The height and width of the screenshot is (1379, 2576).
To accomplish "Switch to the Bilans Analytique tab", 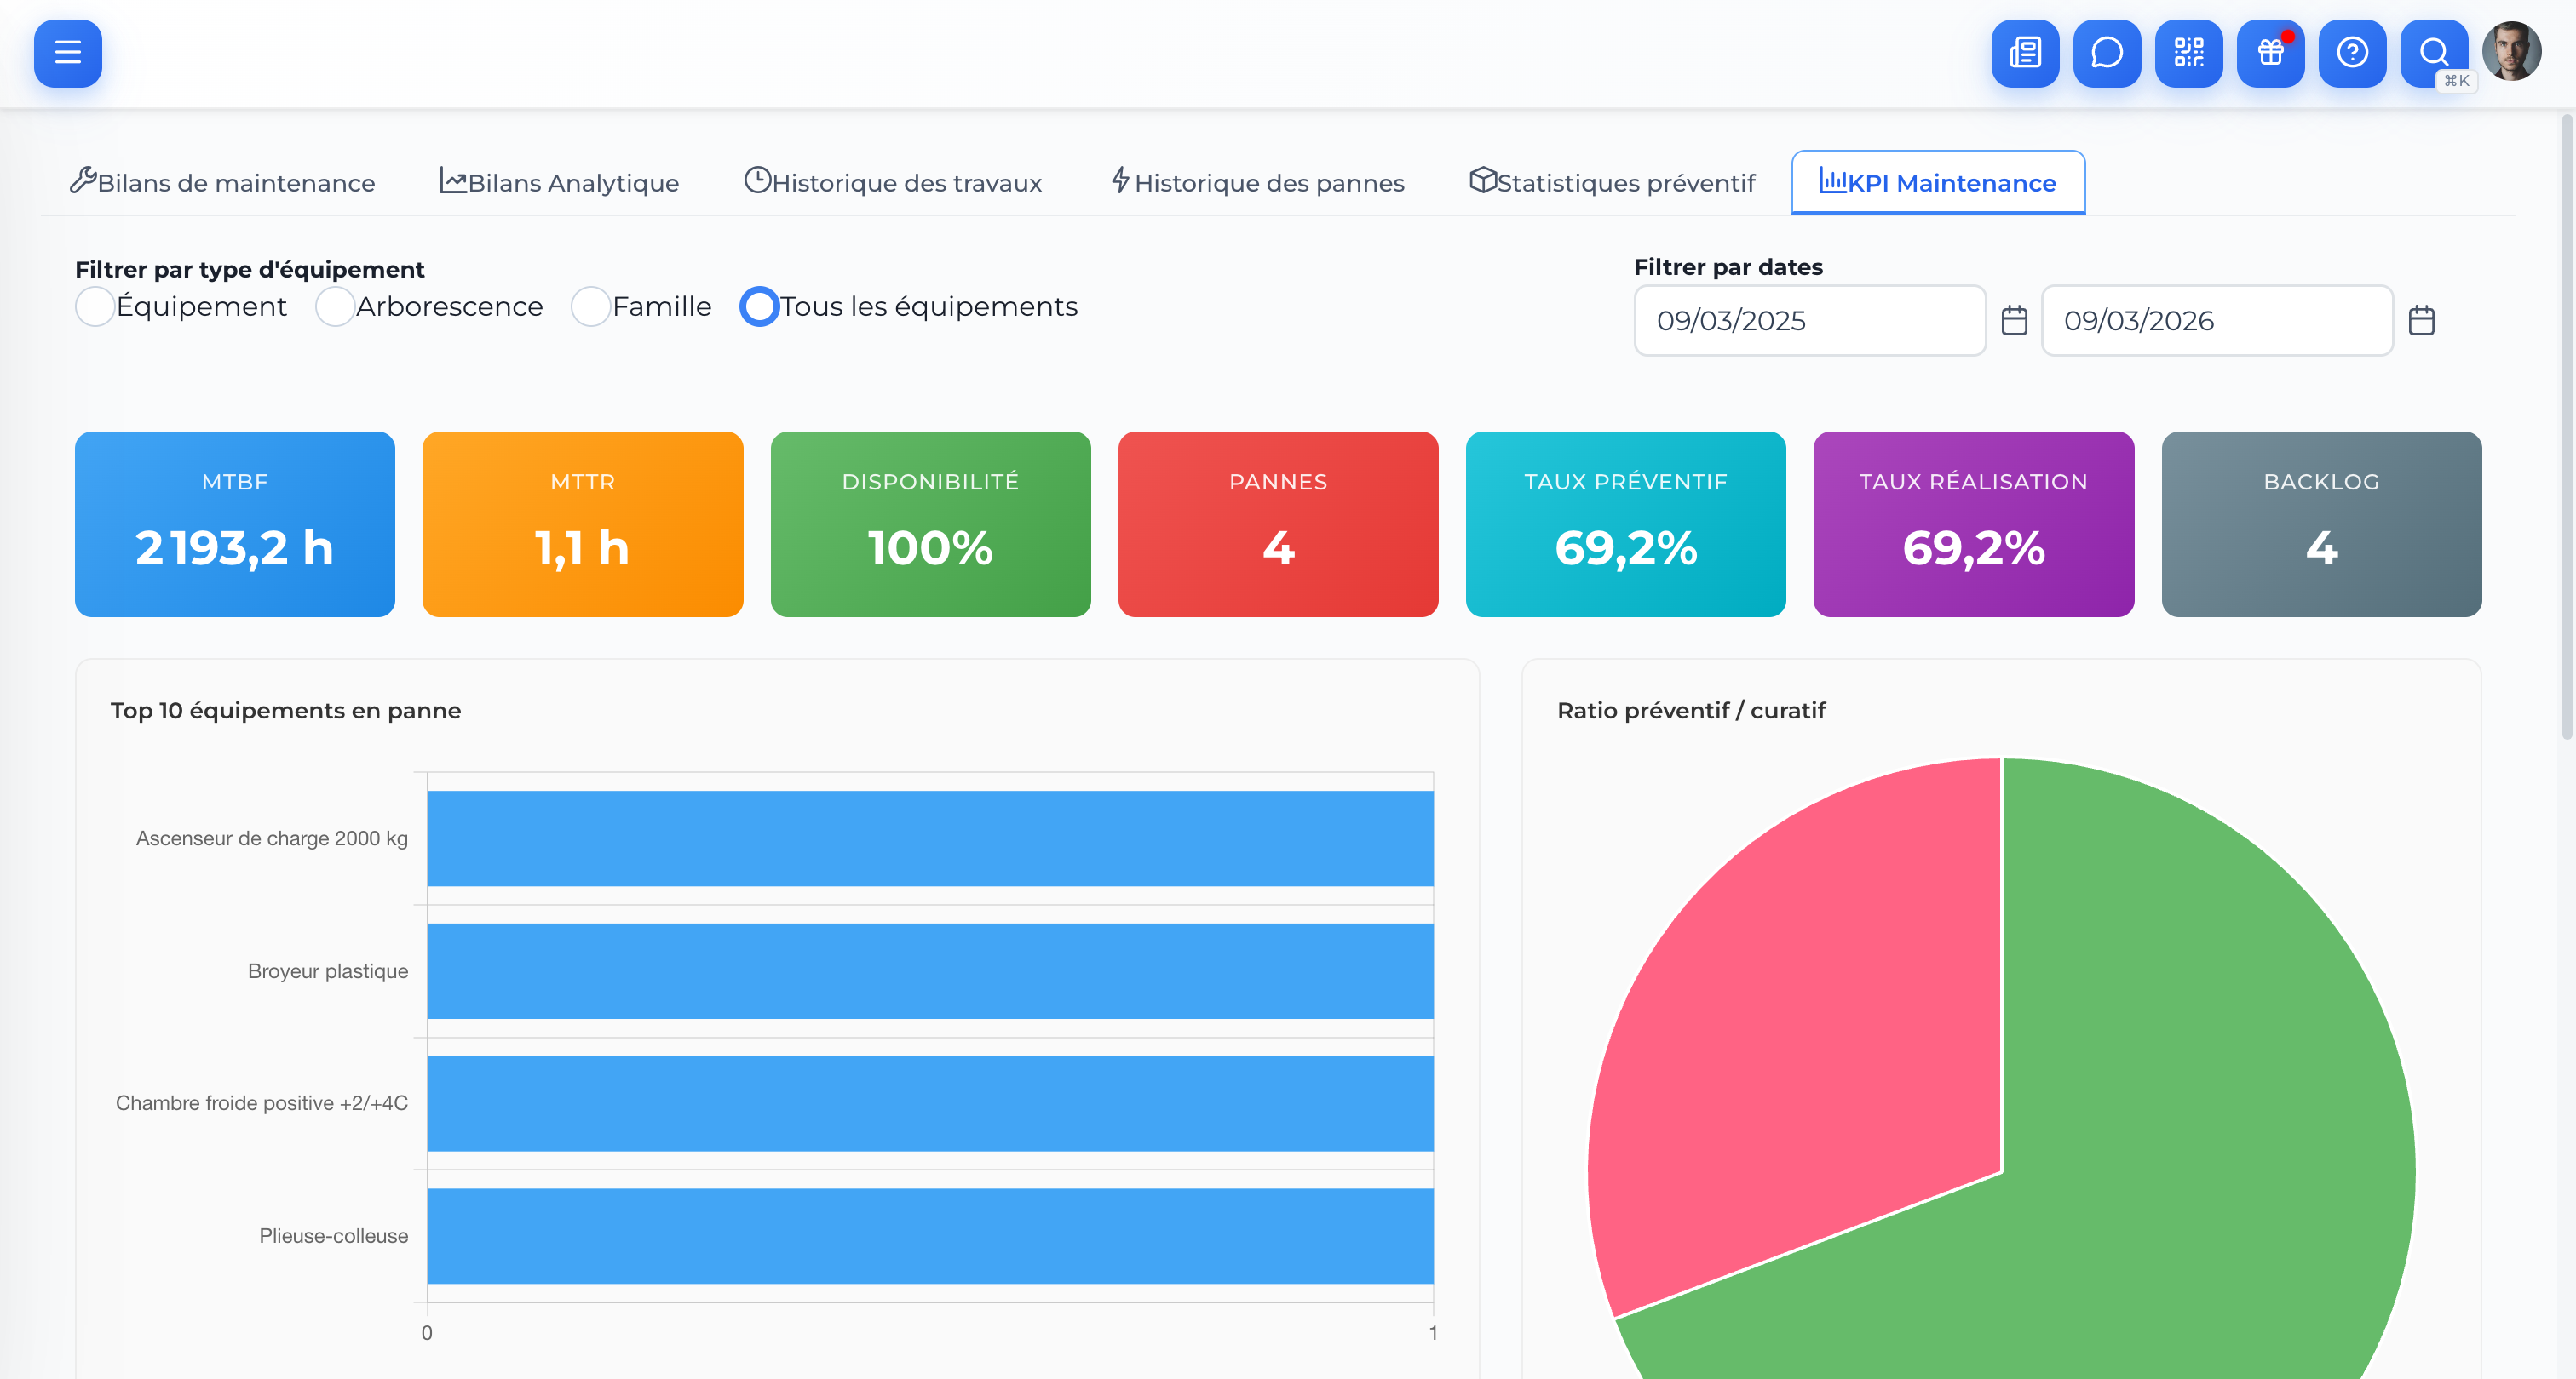I will point(559,182).
